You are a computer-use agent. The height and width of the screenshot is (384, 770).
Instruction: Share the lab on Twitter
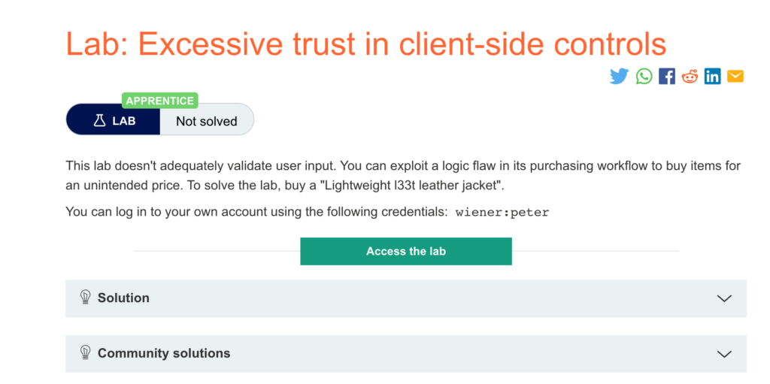coord(619,77)
